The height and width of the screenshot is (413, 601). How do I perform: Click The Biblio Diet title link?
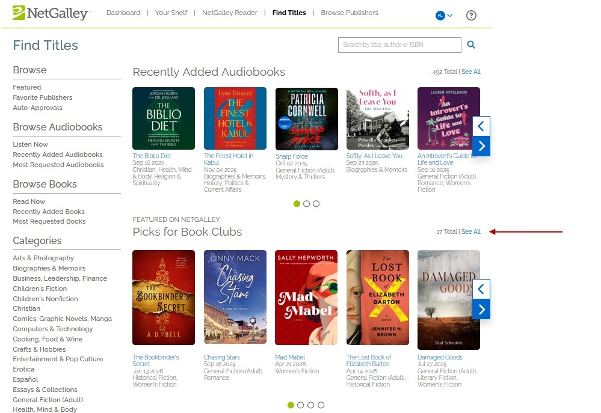[x=152, y=156]
